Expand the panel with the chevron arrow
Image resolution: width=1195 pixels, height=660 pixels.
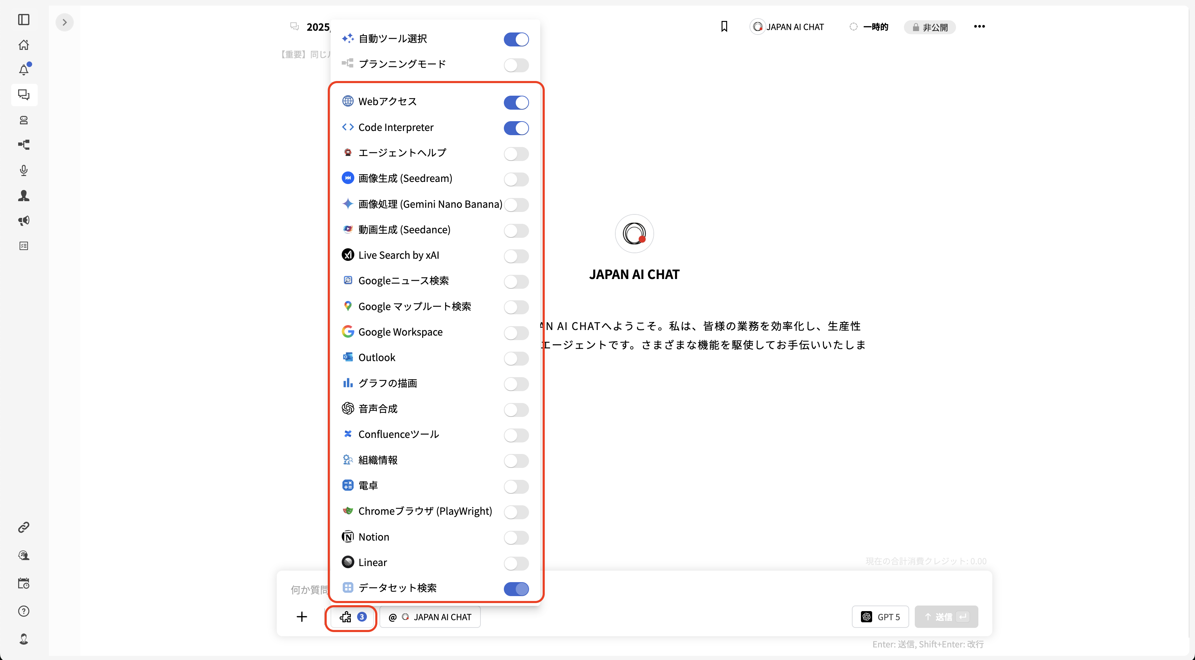coord(65,22)
